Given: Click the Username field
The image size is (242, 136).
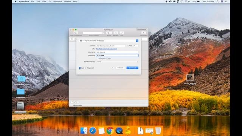Looking at the screenshot, I should (x=117, y=52).
